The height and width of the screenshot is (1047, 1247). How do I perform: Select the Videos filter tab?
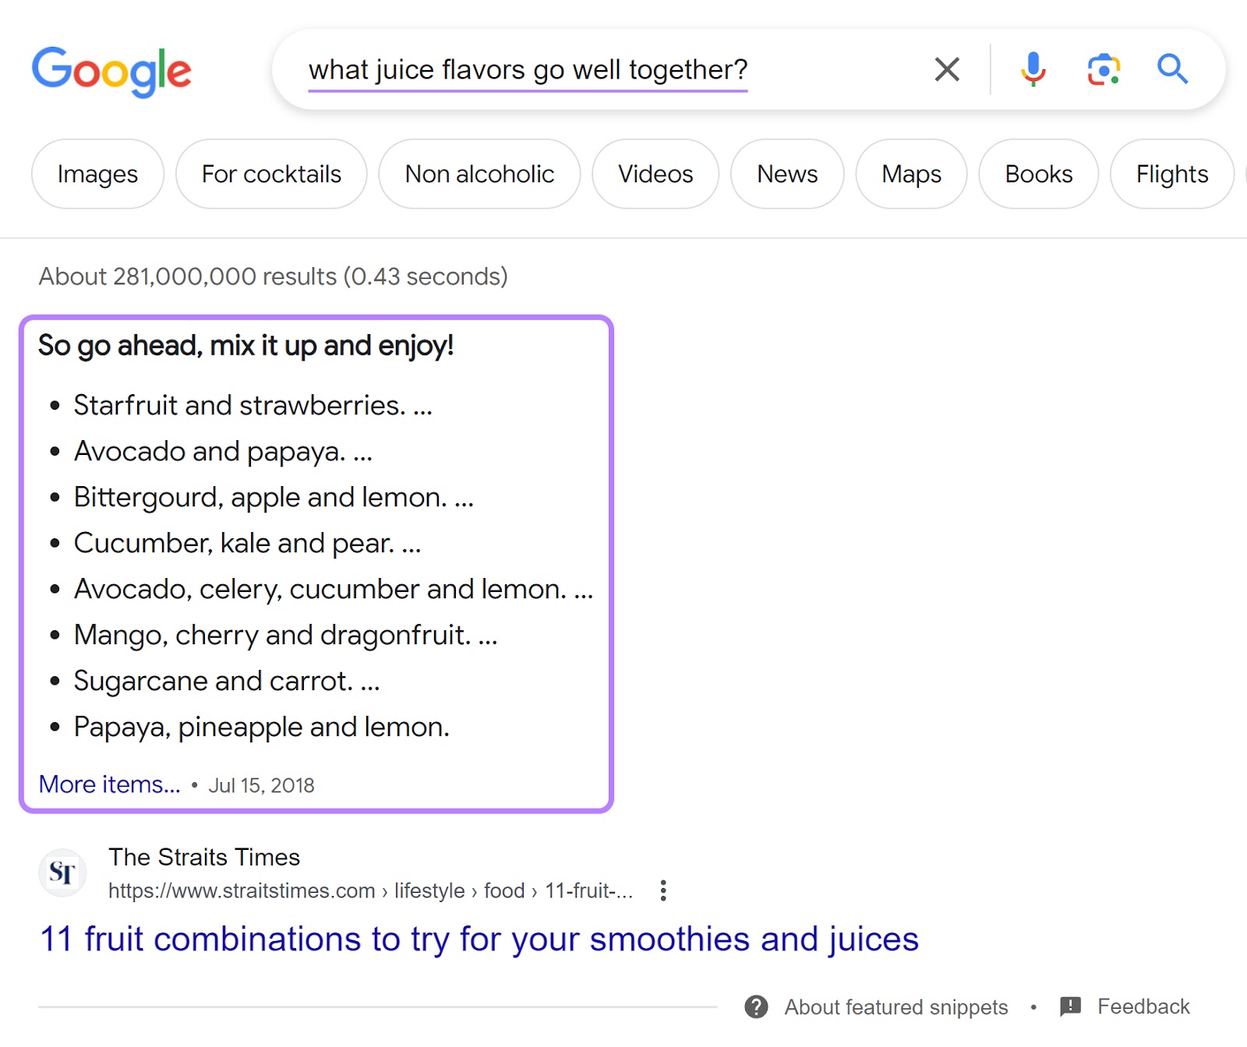click(x=655, y=174)
